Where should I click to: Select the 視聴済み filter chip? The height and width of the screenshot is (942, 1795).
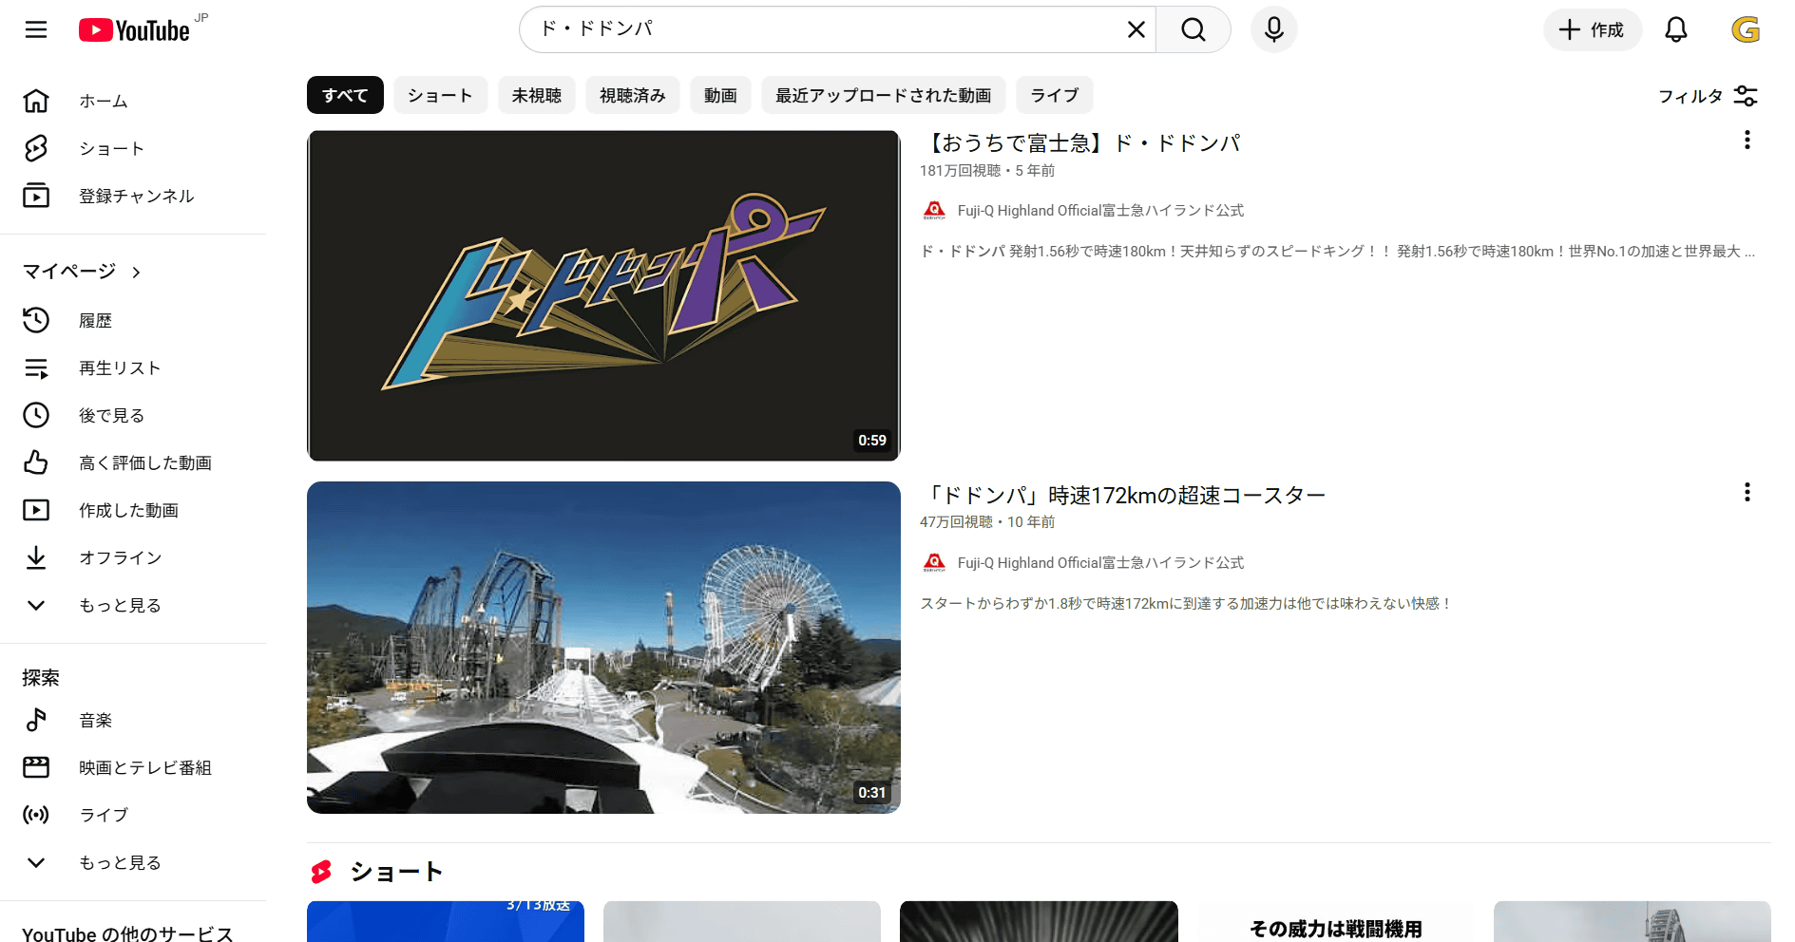tap(632, 96)
